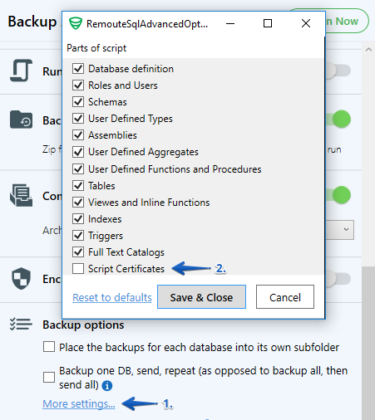Check the Script Certificates checkbox
375x420 pixels.
[x=78, y=269]
